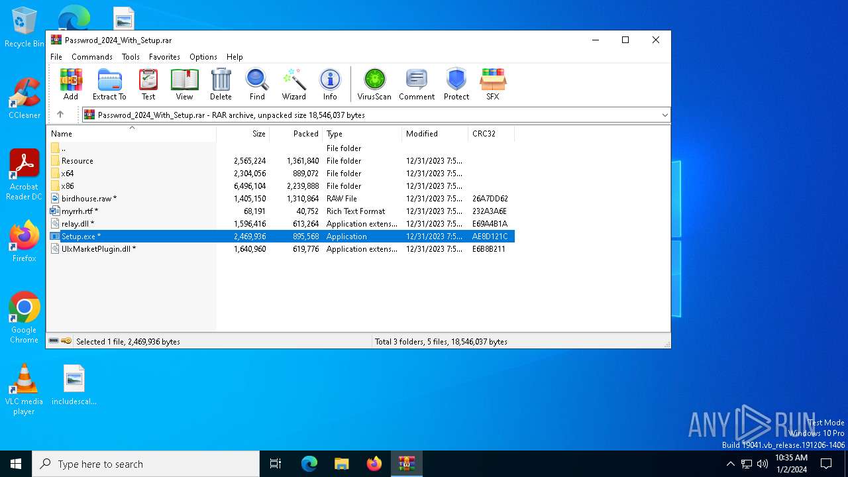Click the key password icon in status bar

(x=66, y=341)
